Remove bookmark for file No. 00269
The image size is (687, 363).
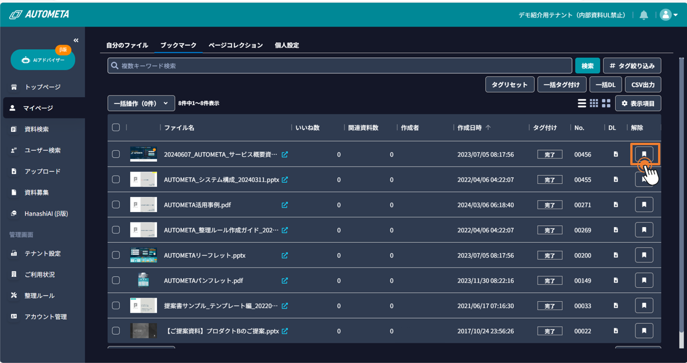[x=644, y=229]
